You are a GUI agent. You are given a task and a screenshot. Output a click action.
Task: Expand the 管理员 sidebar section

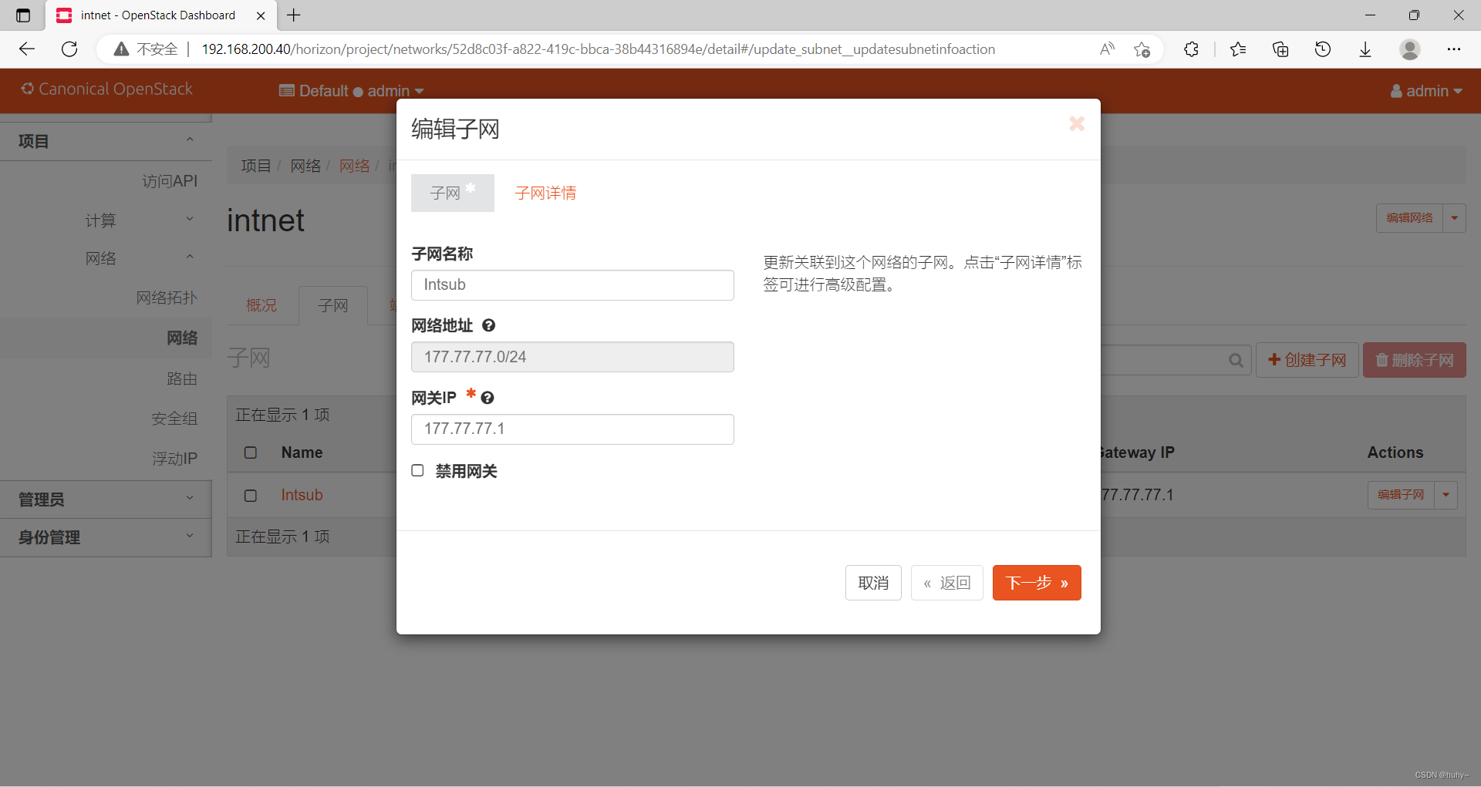(106, 499)
